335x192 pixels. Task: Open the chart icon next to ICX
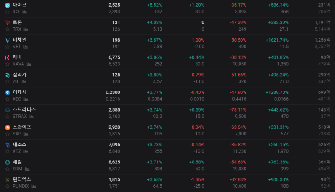(x=25, y=12)
